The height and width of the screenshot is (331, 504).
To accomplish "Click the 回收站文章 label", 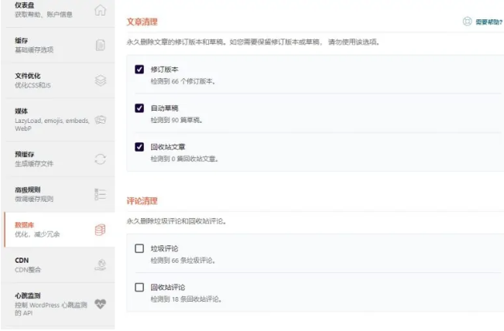I will point(168,147).
